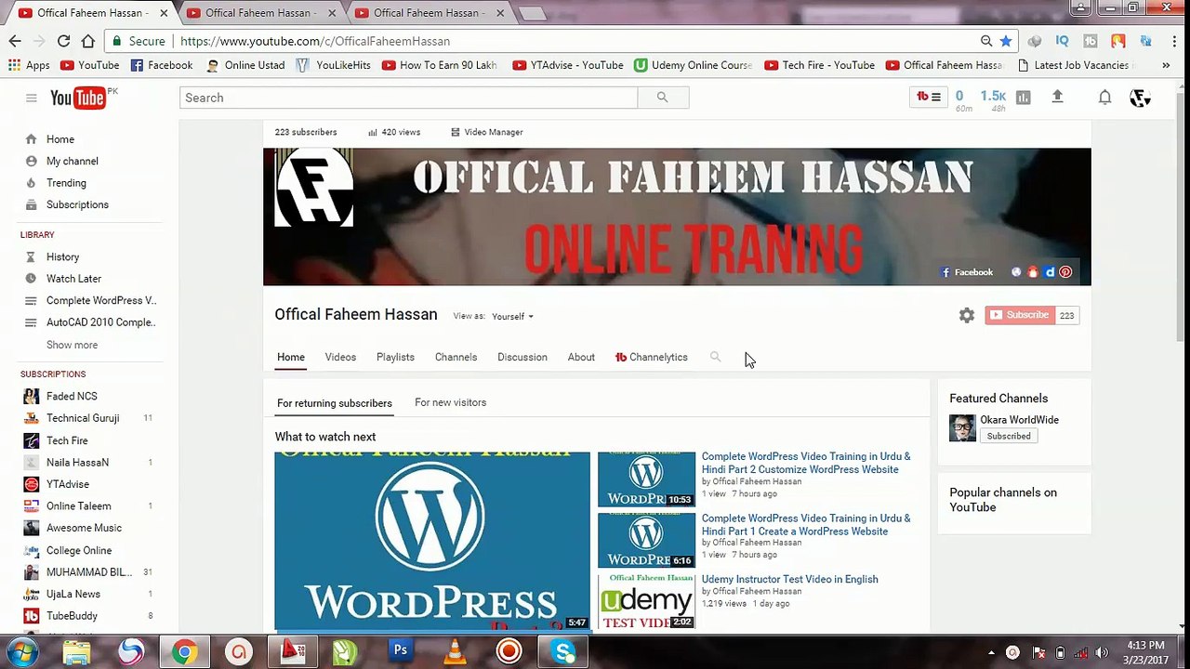1190x669 pixels.
Task: Open the TubeBuddy stats bar chart icon
Action: [x=1024, y=98]
